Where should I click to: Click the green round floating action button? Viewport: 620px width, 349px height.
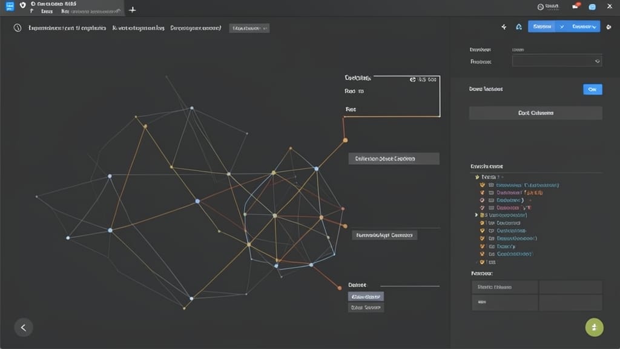(x=595, y=327)
